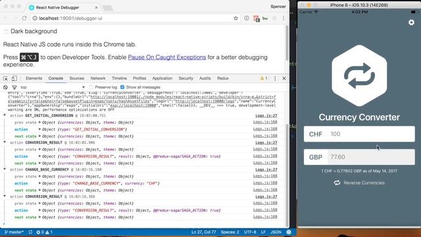This screenshot has height=237, width=421.
Task: Collapse the GET_INITIAL_CONVERSION action group
Action: (x=5, y=115)
